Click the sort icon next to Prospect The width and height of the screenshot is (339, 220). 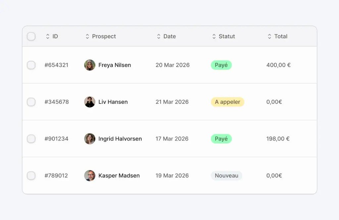coord(87,36)
